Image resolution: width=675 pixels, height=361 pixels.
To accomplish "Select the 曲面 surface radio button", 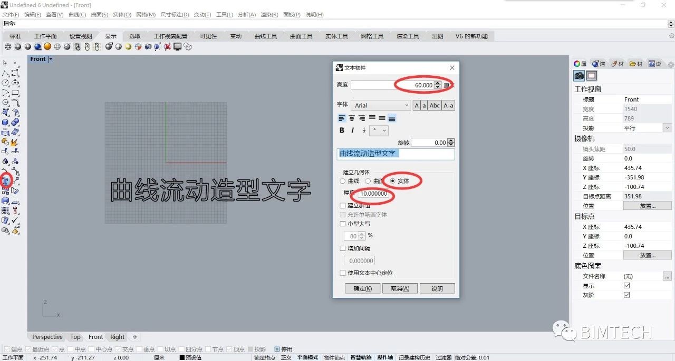I will [x=368, y=181].
